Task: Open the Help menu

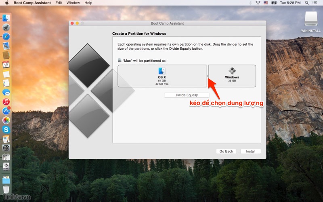Action: (88, 3)
